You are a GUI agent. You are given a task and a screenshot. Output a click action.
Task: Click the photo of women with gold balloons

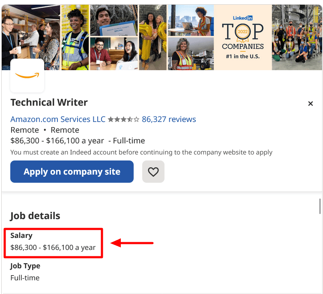click(x=152, y=37)
